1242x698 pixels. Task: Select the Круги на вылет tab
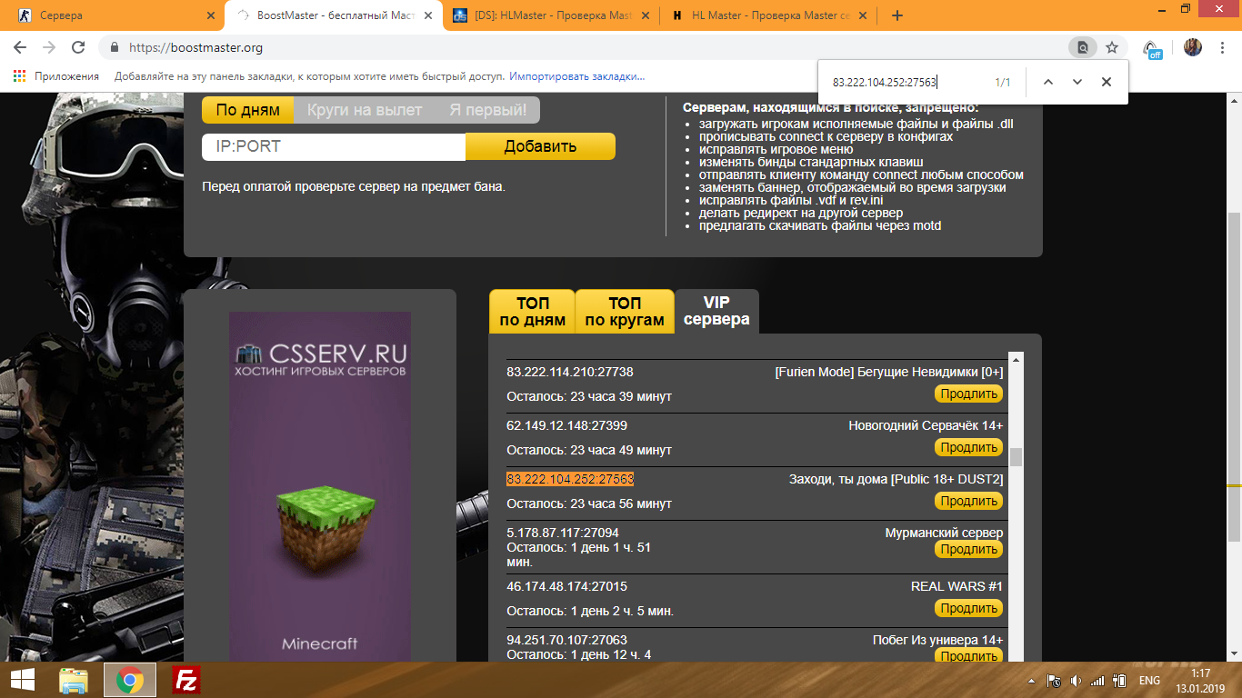365,110
